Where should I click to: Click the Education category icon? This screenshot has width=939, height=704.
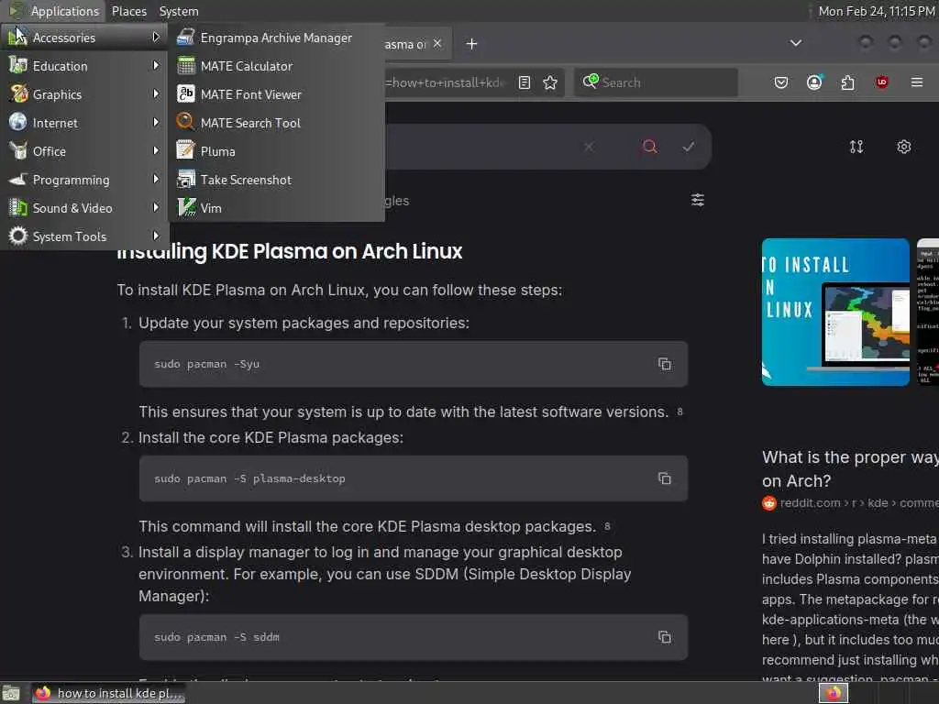tap(18, 65)
